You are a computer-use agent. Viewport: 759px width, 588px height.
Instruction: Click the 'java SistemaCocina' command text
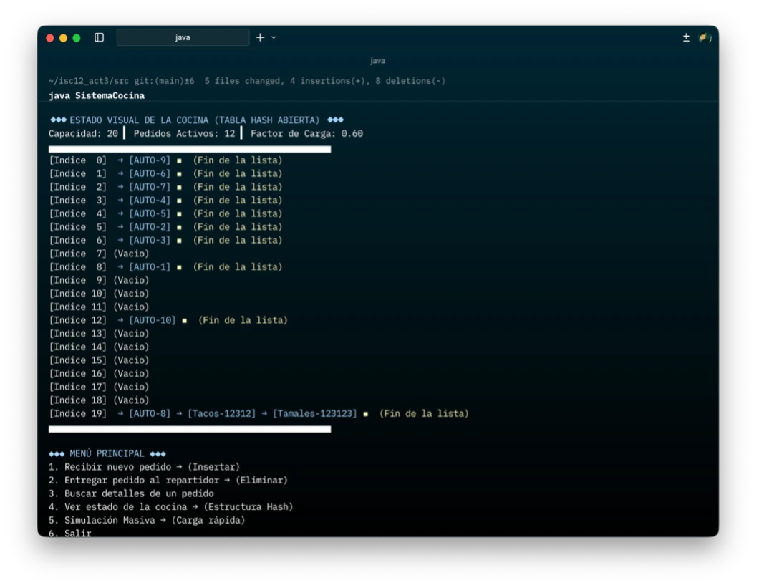(97, 95)
